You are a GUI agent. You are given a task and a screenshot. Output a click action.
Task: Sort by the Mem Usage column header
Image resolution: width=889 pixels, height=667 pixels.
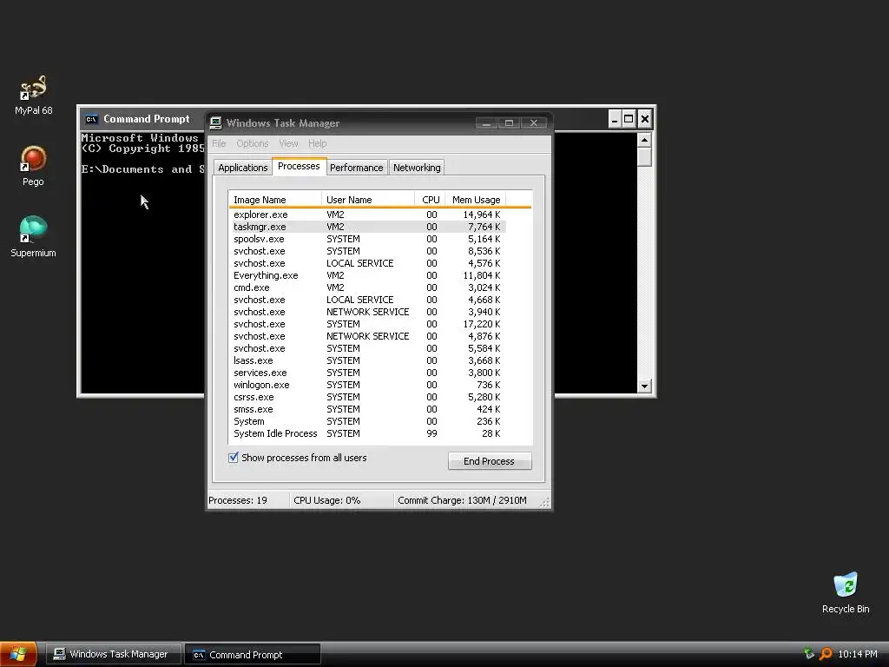(x=475, y=200)
